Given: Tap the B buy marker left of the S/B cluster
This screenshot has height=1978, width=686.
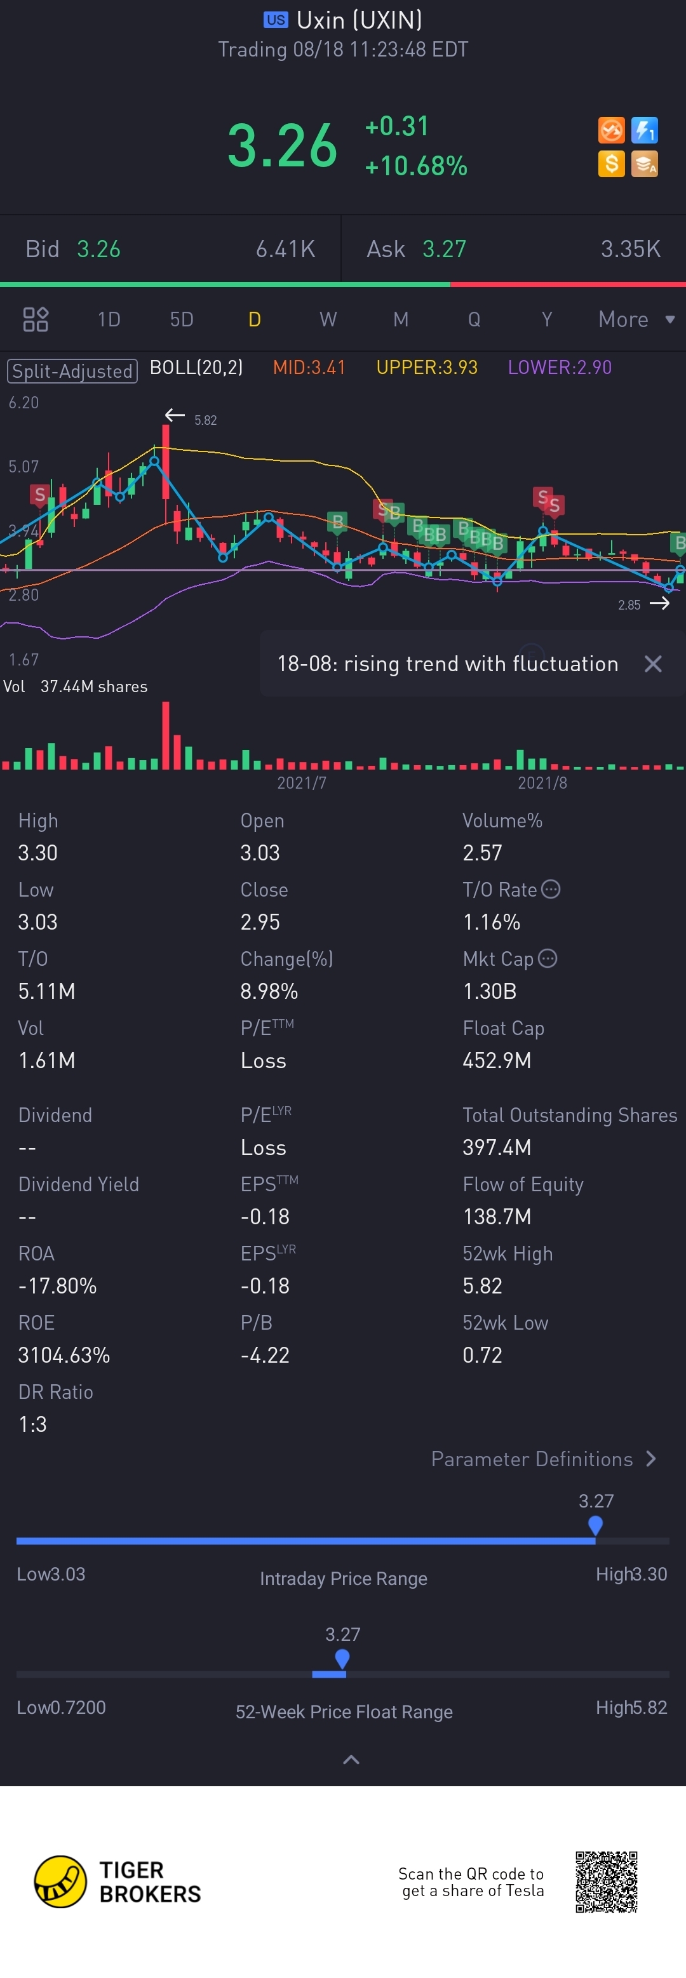Looking at the screenshot, I should [337, 522].
